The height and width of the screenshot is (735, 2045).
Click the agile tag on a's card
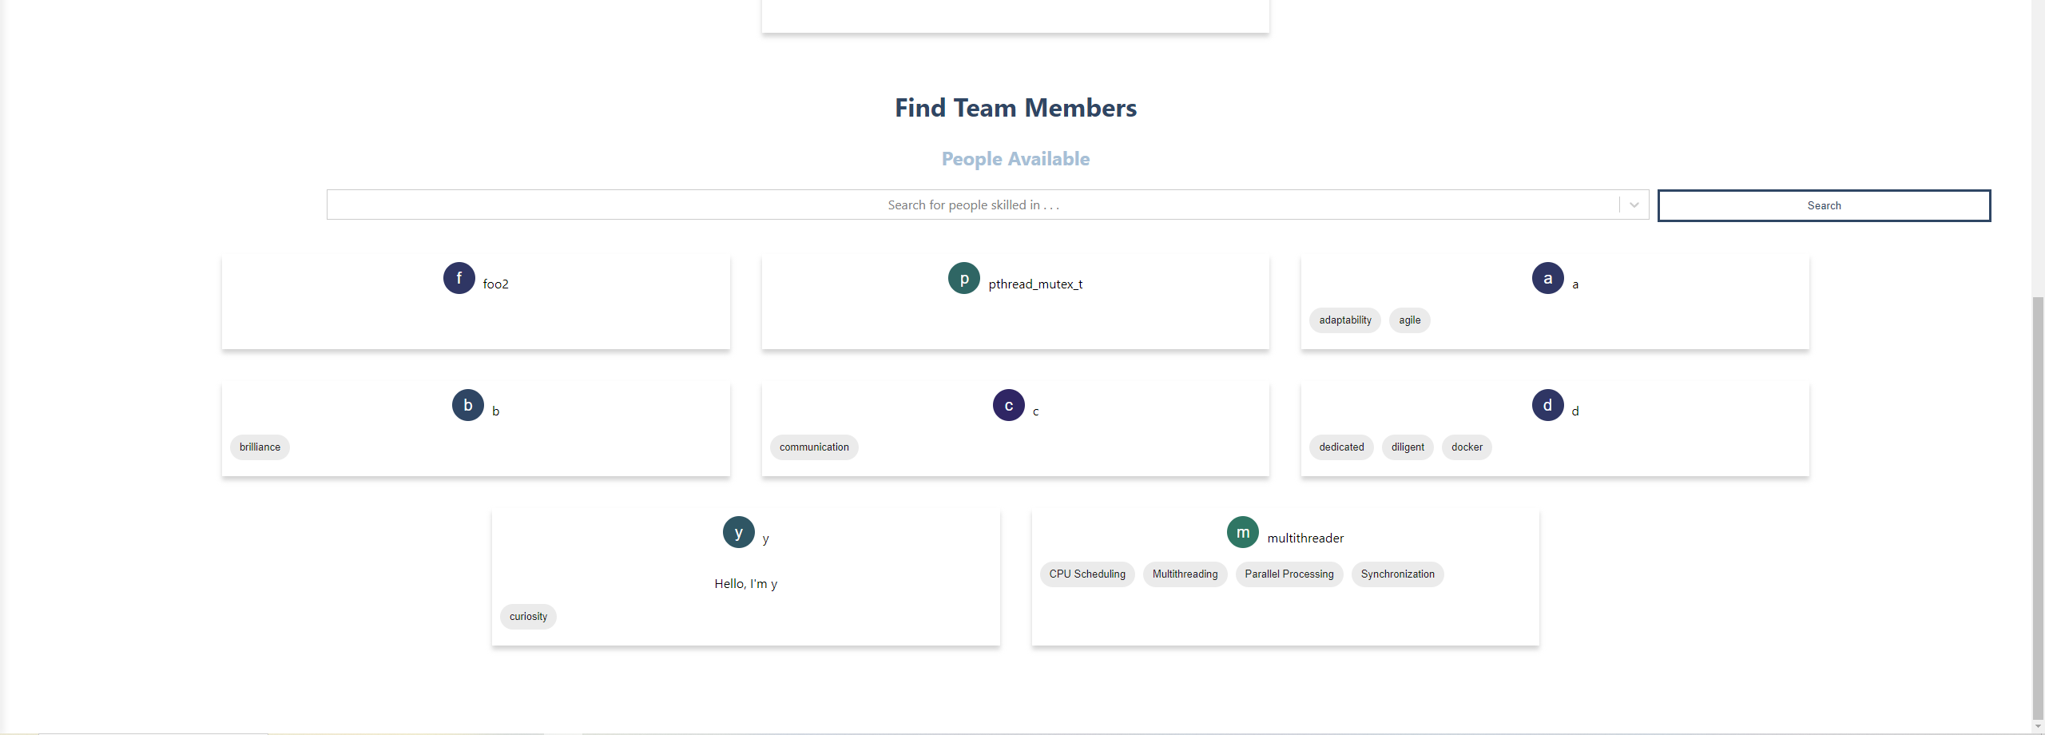click(1409, 320)
